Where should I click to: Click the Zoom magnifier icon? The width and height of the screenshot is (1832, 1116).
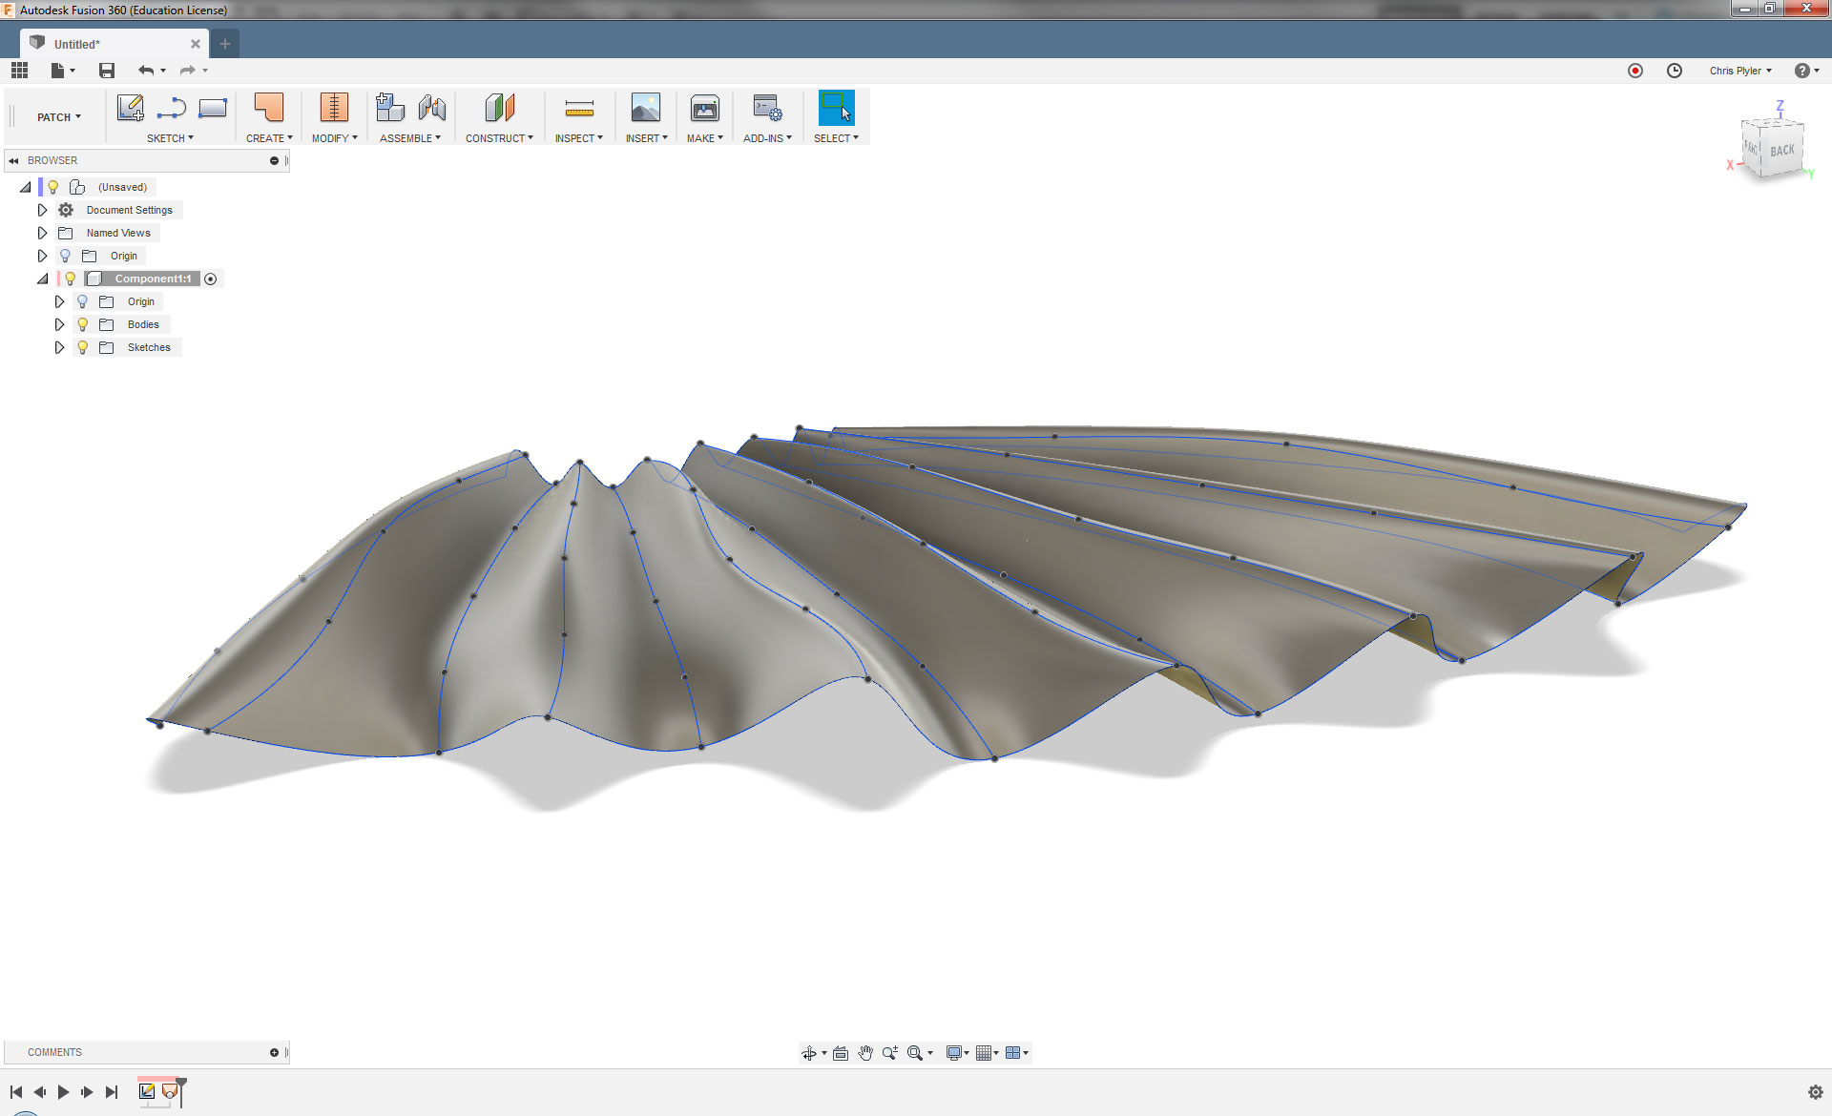[890, 1052]
